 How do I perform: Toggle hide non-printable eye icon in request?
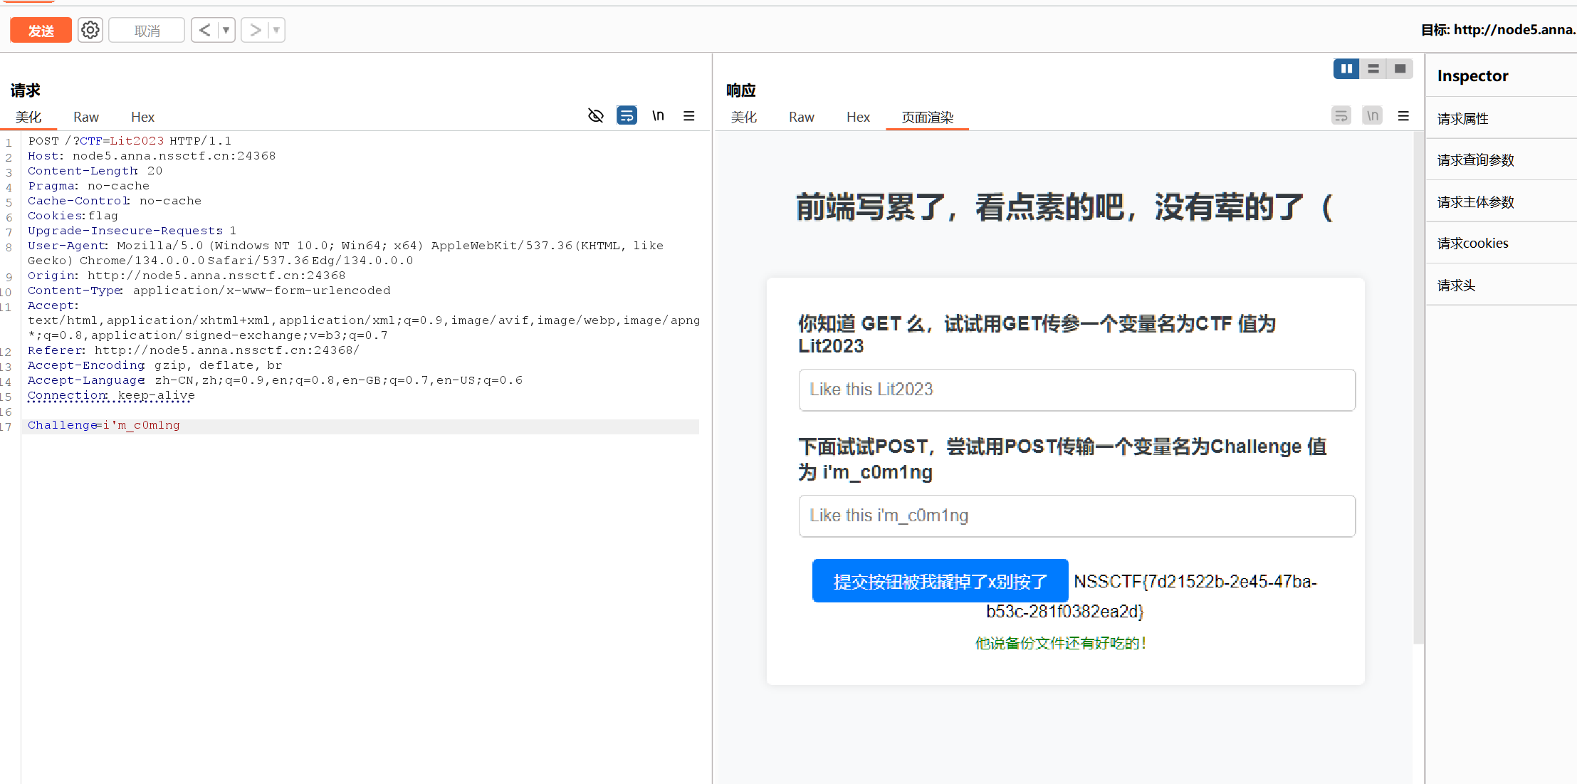click(596, 115)
